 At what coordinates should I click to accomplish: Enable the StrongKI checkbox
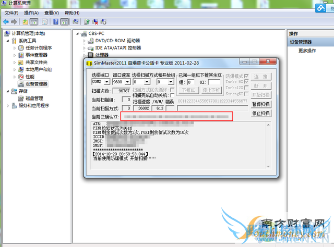tap(246, 94)
